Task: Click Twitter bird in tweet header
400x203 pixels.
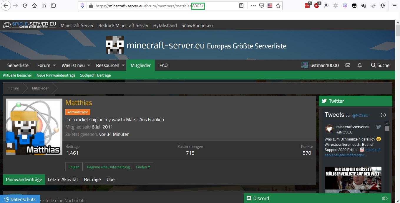Action: (x=379, y=127)
